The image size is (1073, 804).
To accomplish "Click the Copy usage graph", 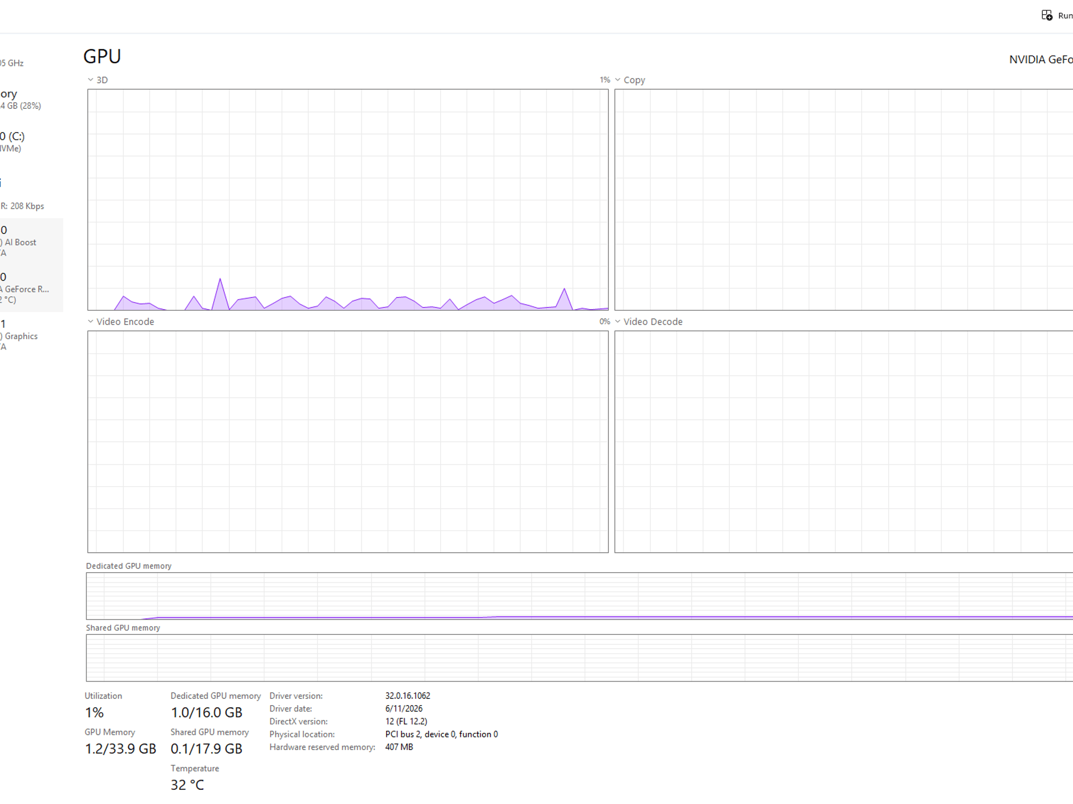I will point(844,199).
